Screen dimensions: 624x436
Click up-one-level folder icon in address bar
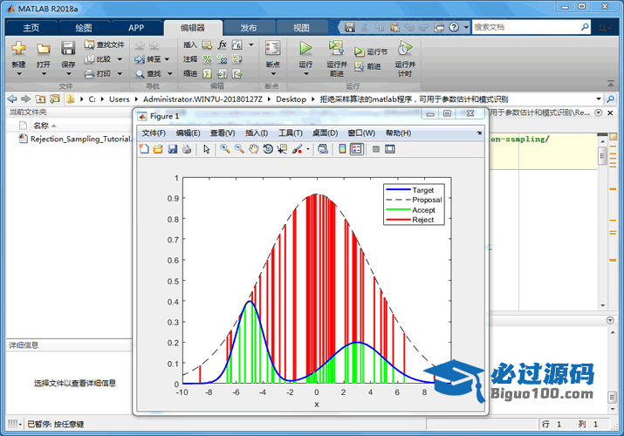pos(40,99)
